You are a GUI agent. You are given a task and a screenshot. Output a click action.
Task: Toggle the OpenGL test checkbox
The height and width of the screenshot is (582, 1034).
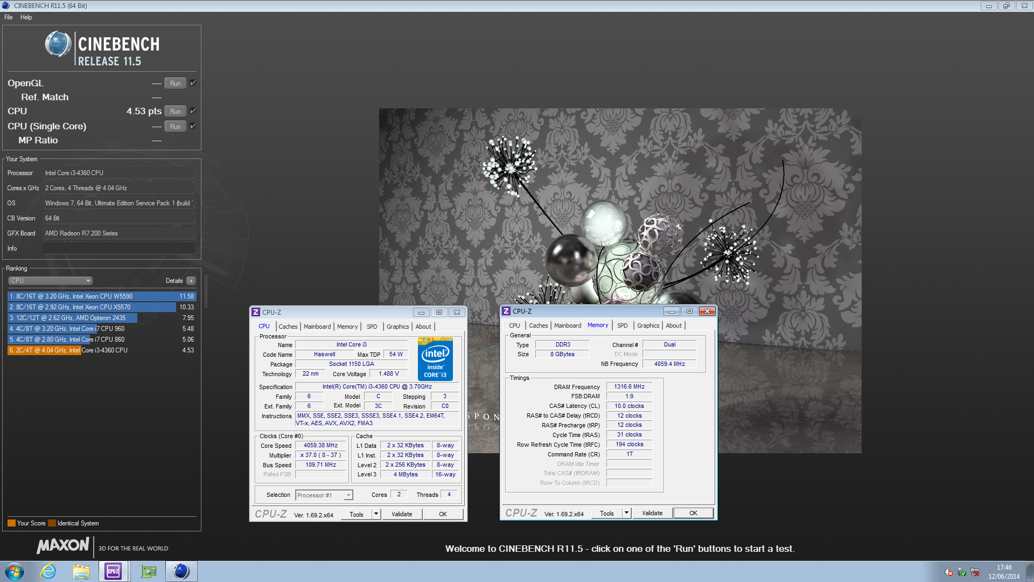coord(193,83)
